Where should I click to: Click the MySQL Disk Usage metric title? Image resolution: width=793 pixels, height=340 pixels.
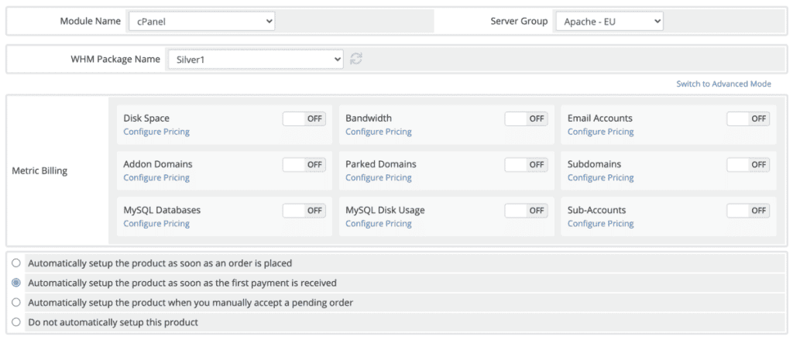pyautogui.click(x=385, y=210)
